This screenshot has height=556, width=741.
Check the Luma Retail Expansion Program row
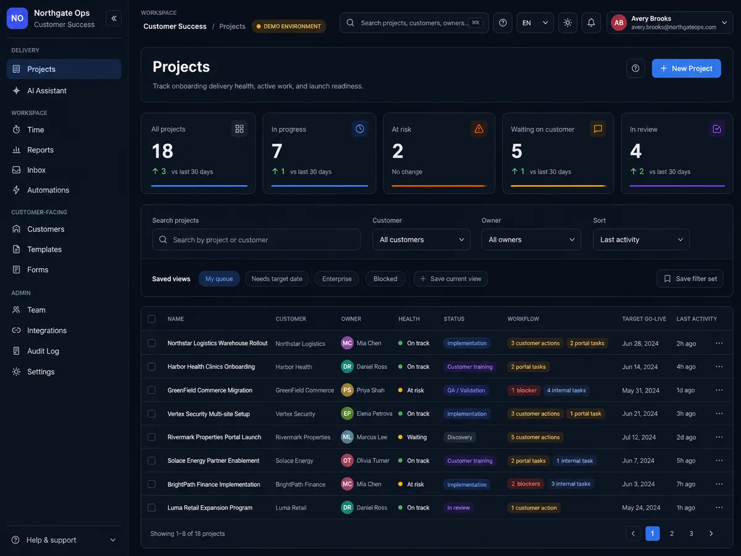[151, 507]
